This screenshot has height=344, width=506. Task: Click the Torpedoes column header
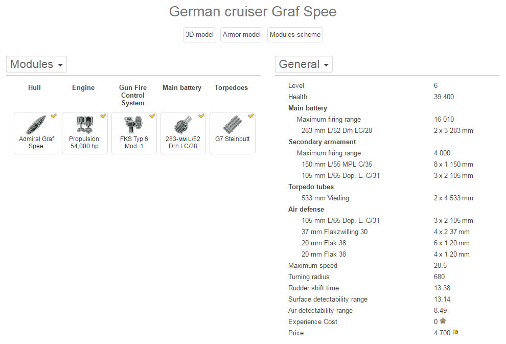(232, 88)
